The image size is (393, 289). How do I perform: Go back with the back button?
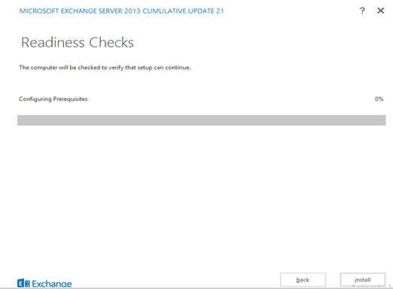click(x=303, y=279)
